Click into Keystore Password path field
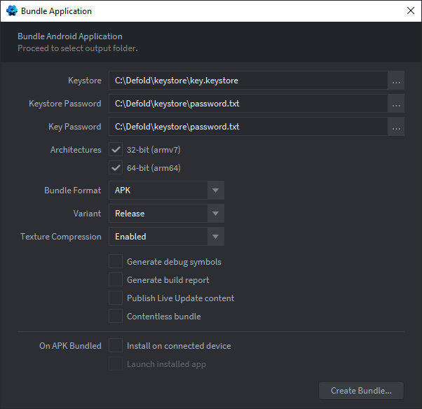 point(248,104)
